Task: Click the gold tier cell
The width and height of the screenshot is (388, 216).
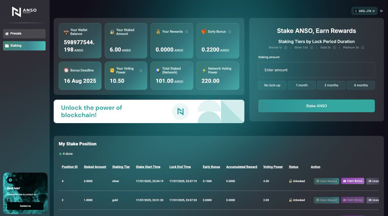Action: [115, 200]
